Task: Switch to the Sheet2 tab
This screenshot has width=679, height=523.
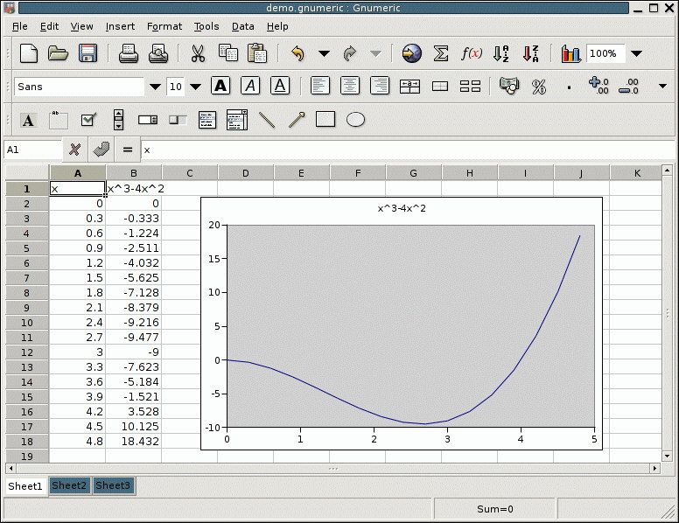Action: pyautogui.click(x=69, y=485)
